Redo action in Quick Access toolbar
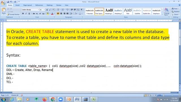 click(15, 2)
